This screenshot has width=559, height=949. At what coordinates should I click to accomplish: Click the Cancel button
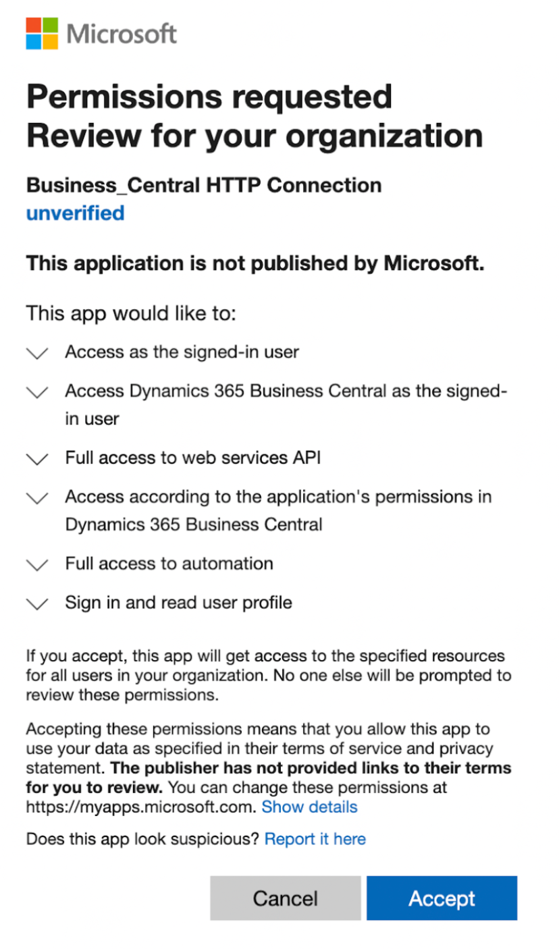tap(285, 898)
